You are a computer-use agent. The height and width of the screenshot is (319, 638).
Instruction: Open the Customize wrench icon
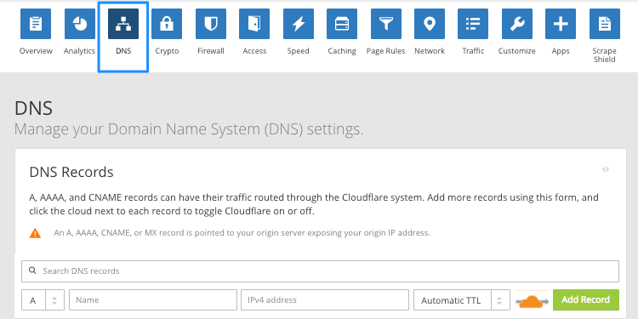(516, 24)
